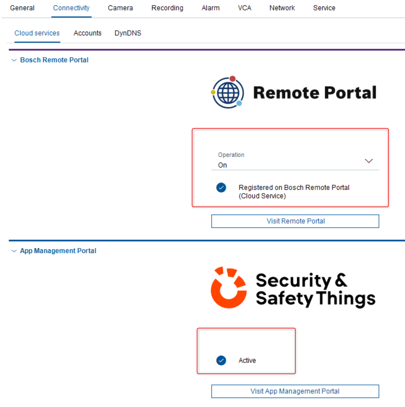Click the 'Active' status text
The width and height of the screenshot is (405, 407).
pyautogui.click(x=247, y=360)
